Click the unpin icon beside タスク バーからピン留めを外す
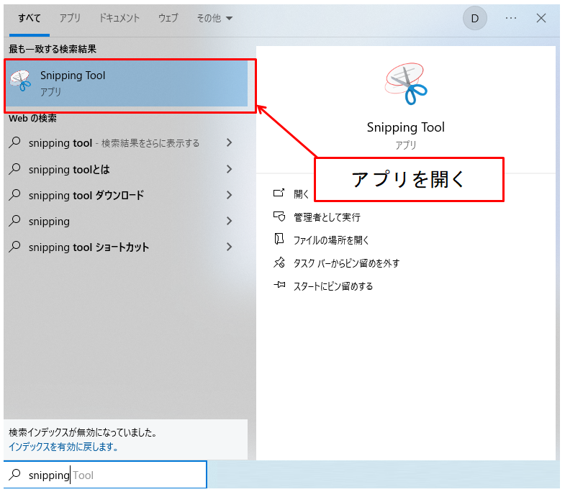Viewport: 565px width, 492px height. coord(279,263)
